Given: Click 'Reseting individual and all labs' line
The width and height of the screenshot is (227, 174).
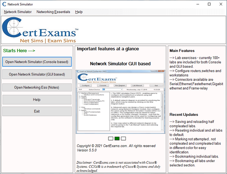Looking at the screenshot, I should point(196,130).
